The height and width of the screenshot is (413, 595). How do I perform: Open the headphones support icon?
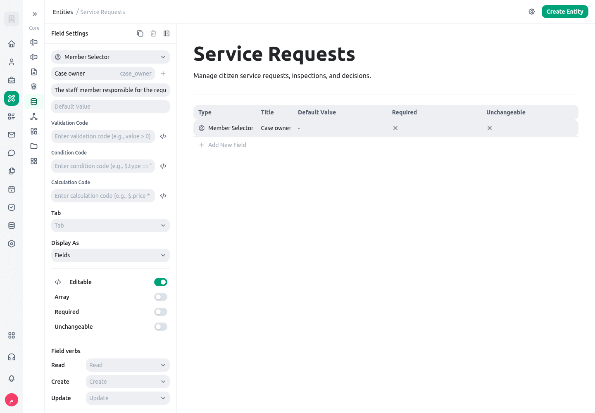pyautogui.click(x=12, y=357)
